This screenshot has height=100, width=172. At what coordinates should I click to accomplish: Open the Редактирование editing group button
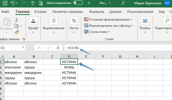pyautogui.click(x=163, y=25)
